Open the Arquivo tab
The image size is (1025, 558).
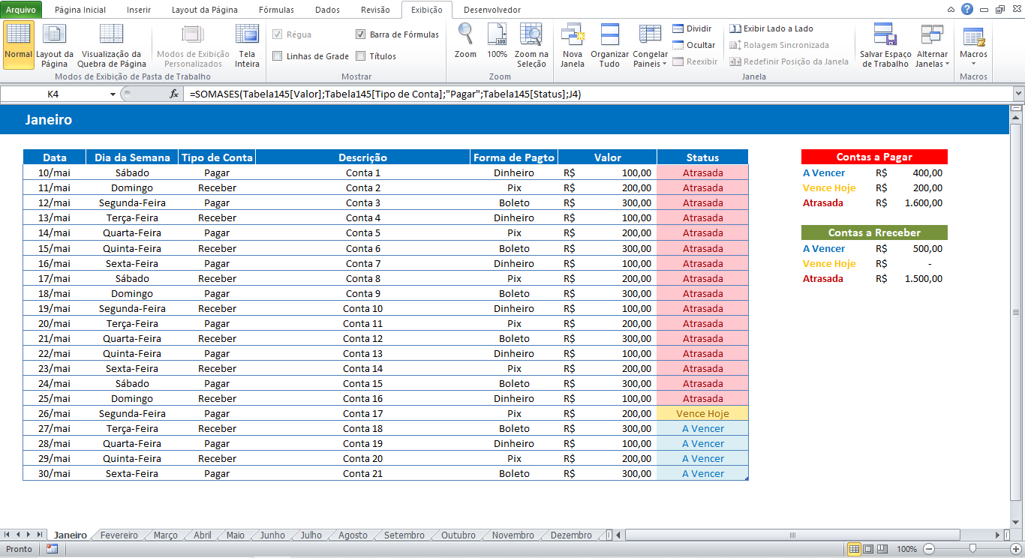click(21, 10)
